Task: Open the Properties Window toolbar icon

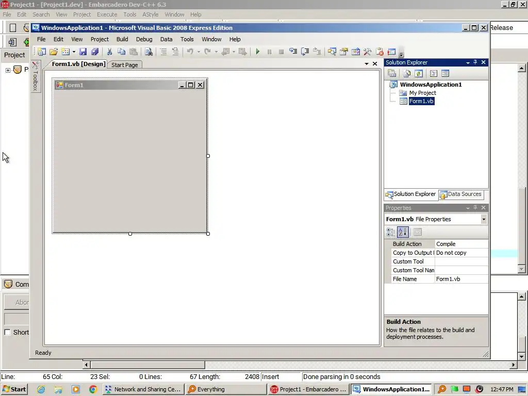Action: click(x=344, y=52)
